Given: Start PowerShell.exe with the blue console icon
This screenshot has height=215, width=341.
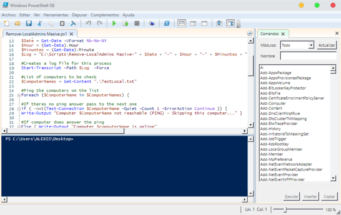Looking at the screenshot, I should (167, 23).
